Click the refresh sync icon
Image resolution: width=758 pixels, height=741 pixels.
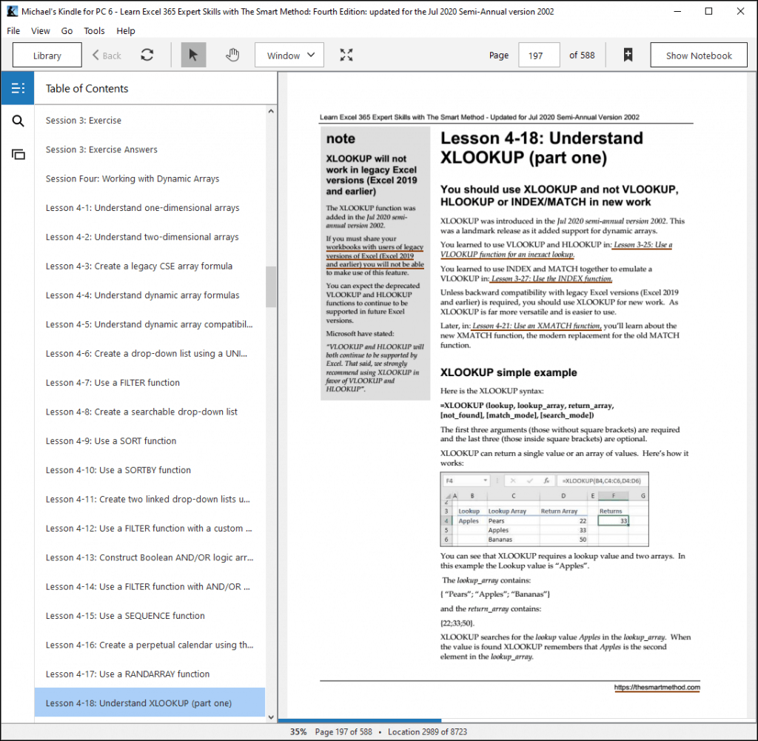click(x=147, y=55)
